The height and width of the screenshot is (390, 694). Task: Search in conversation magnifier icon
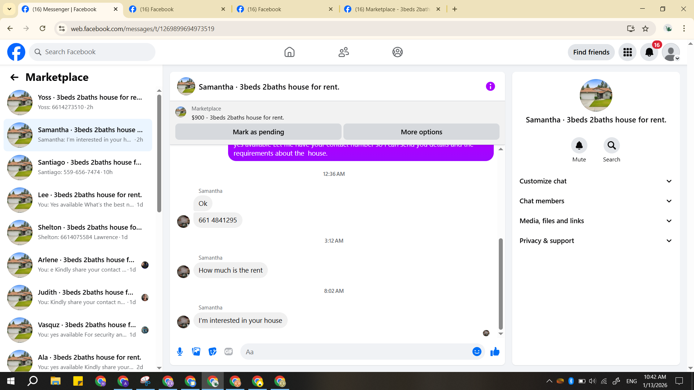[611, 146]
